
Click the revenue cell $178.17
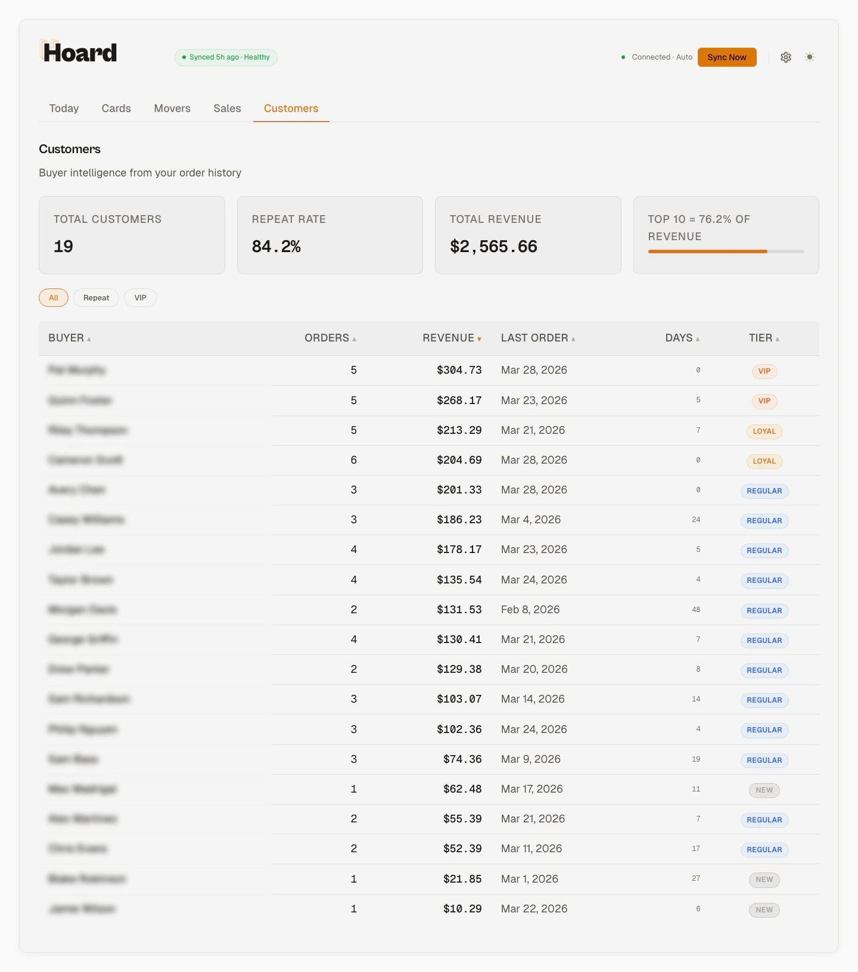click(459, 549)
